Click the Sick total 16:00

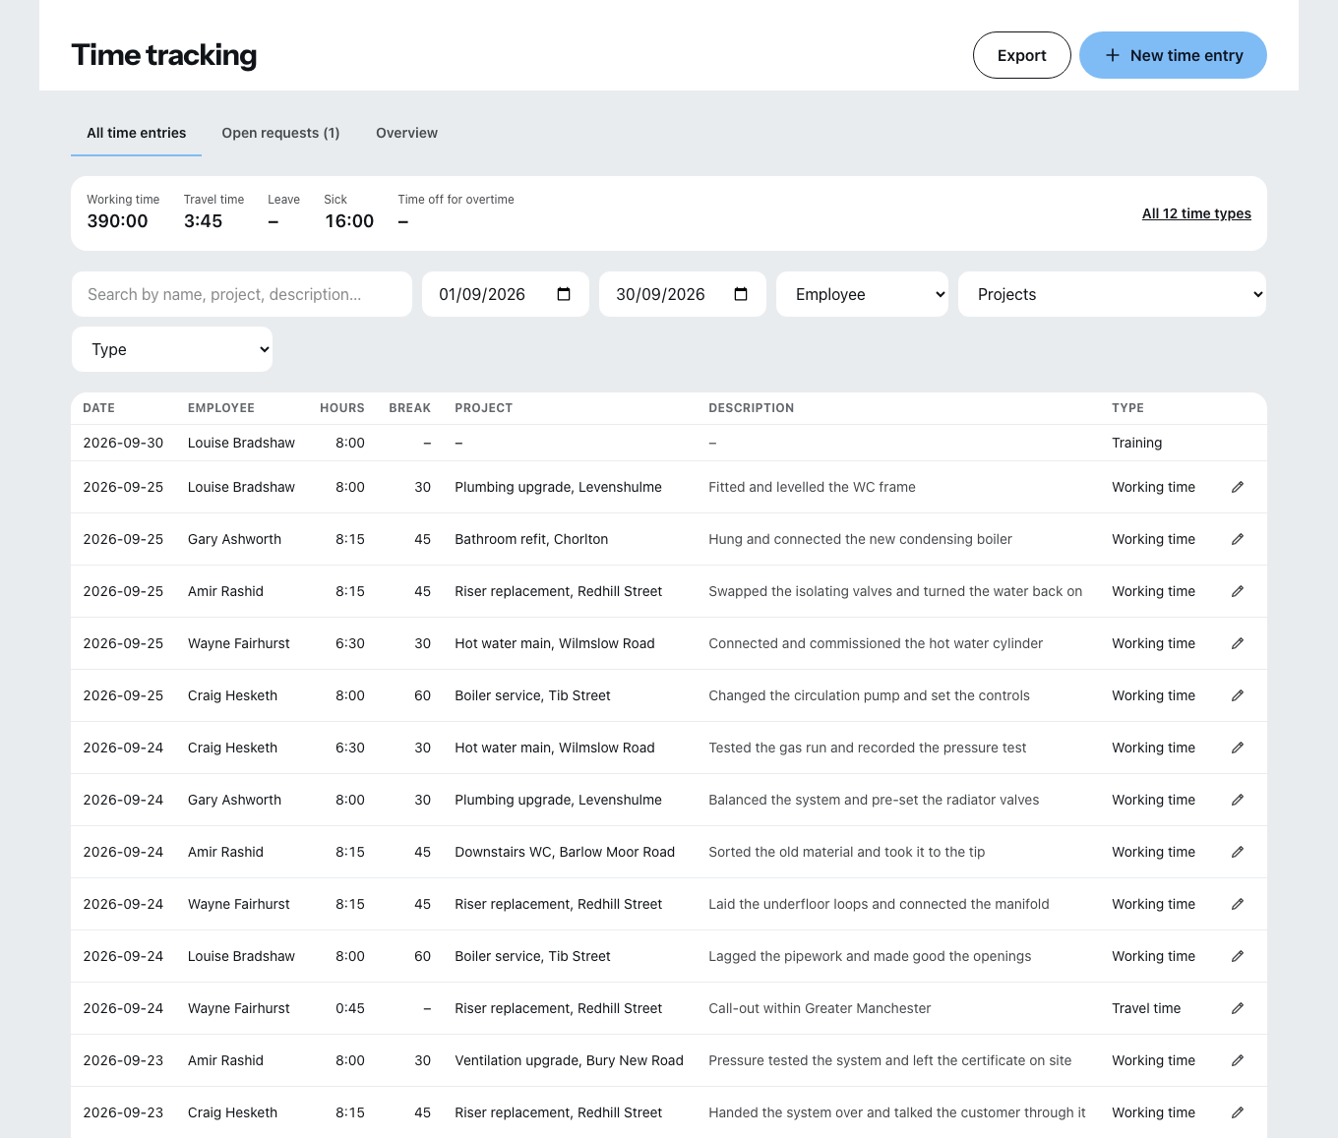point(349,221)
